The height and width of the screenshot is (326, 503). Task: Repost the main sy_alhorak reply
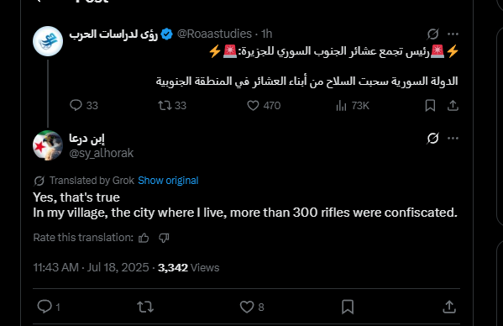(145, 307)
